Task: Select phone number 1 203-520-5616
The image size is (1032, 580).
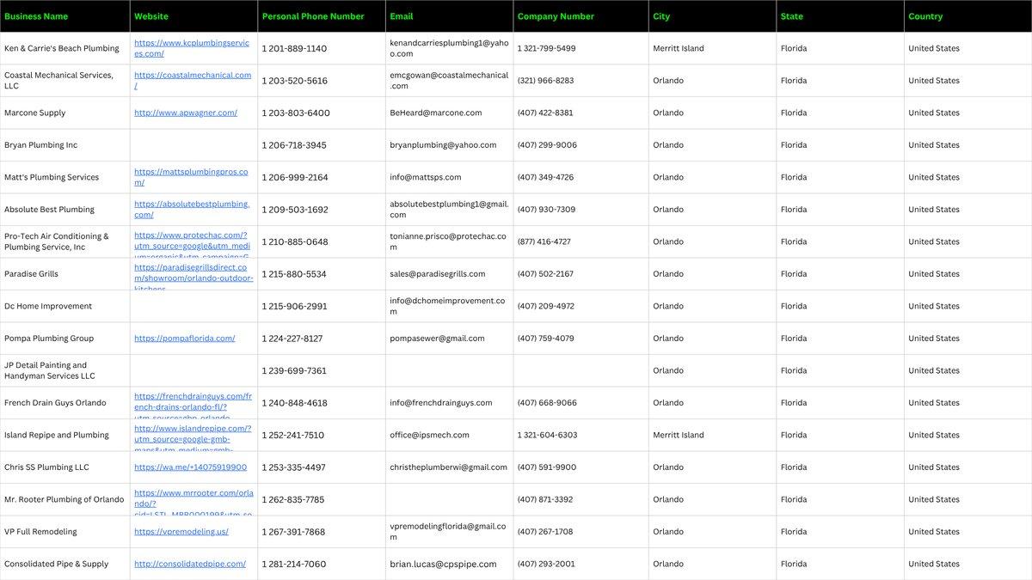Action: 295,81
